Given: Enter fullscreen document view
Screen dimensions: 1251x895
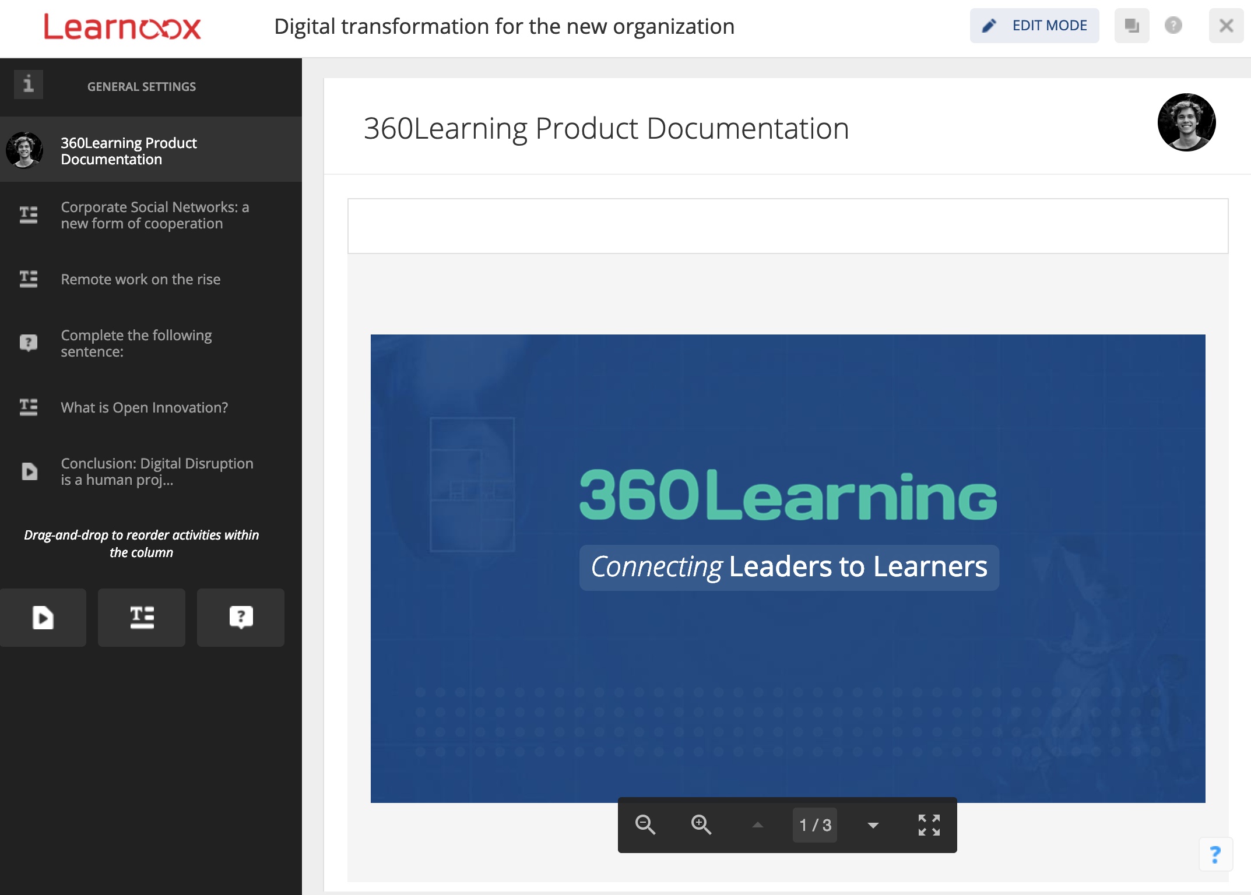Looking at the screenshot, I should click(929, 825).
